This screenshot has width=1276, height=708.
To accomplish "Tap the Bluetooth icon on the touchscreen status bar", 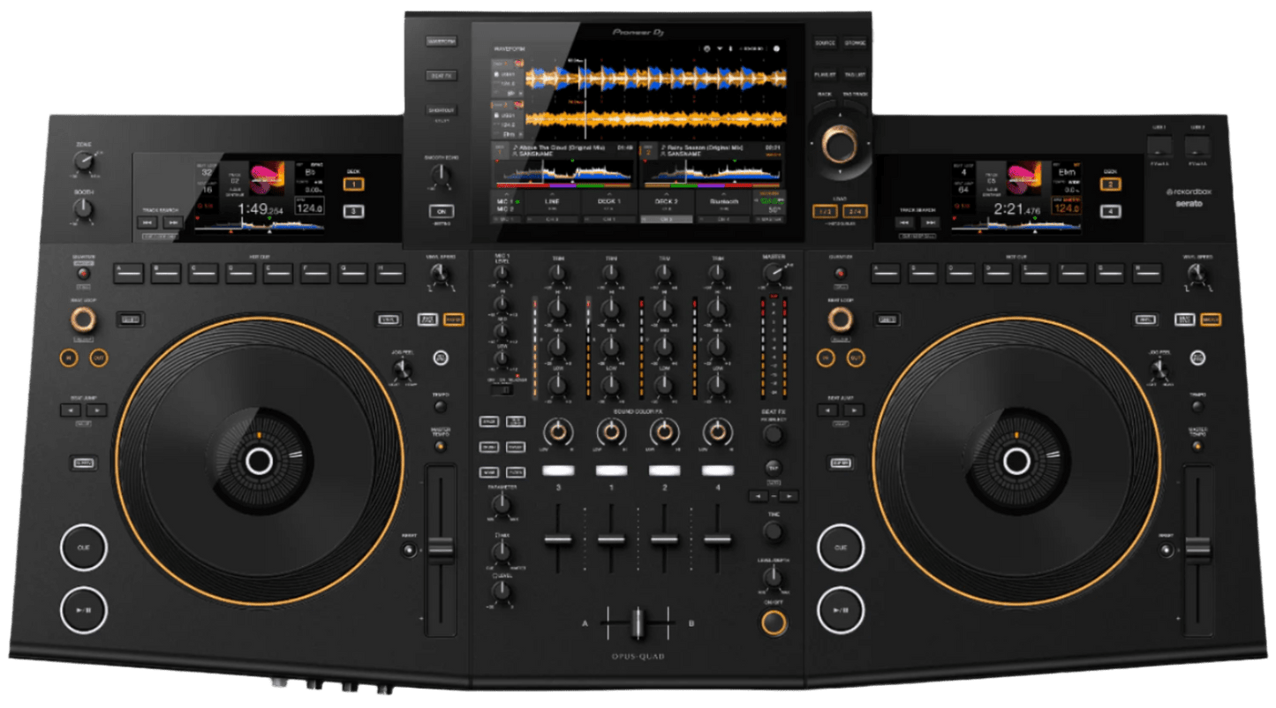I will tap(730, 47).
